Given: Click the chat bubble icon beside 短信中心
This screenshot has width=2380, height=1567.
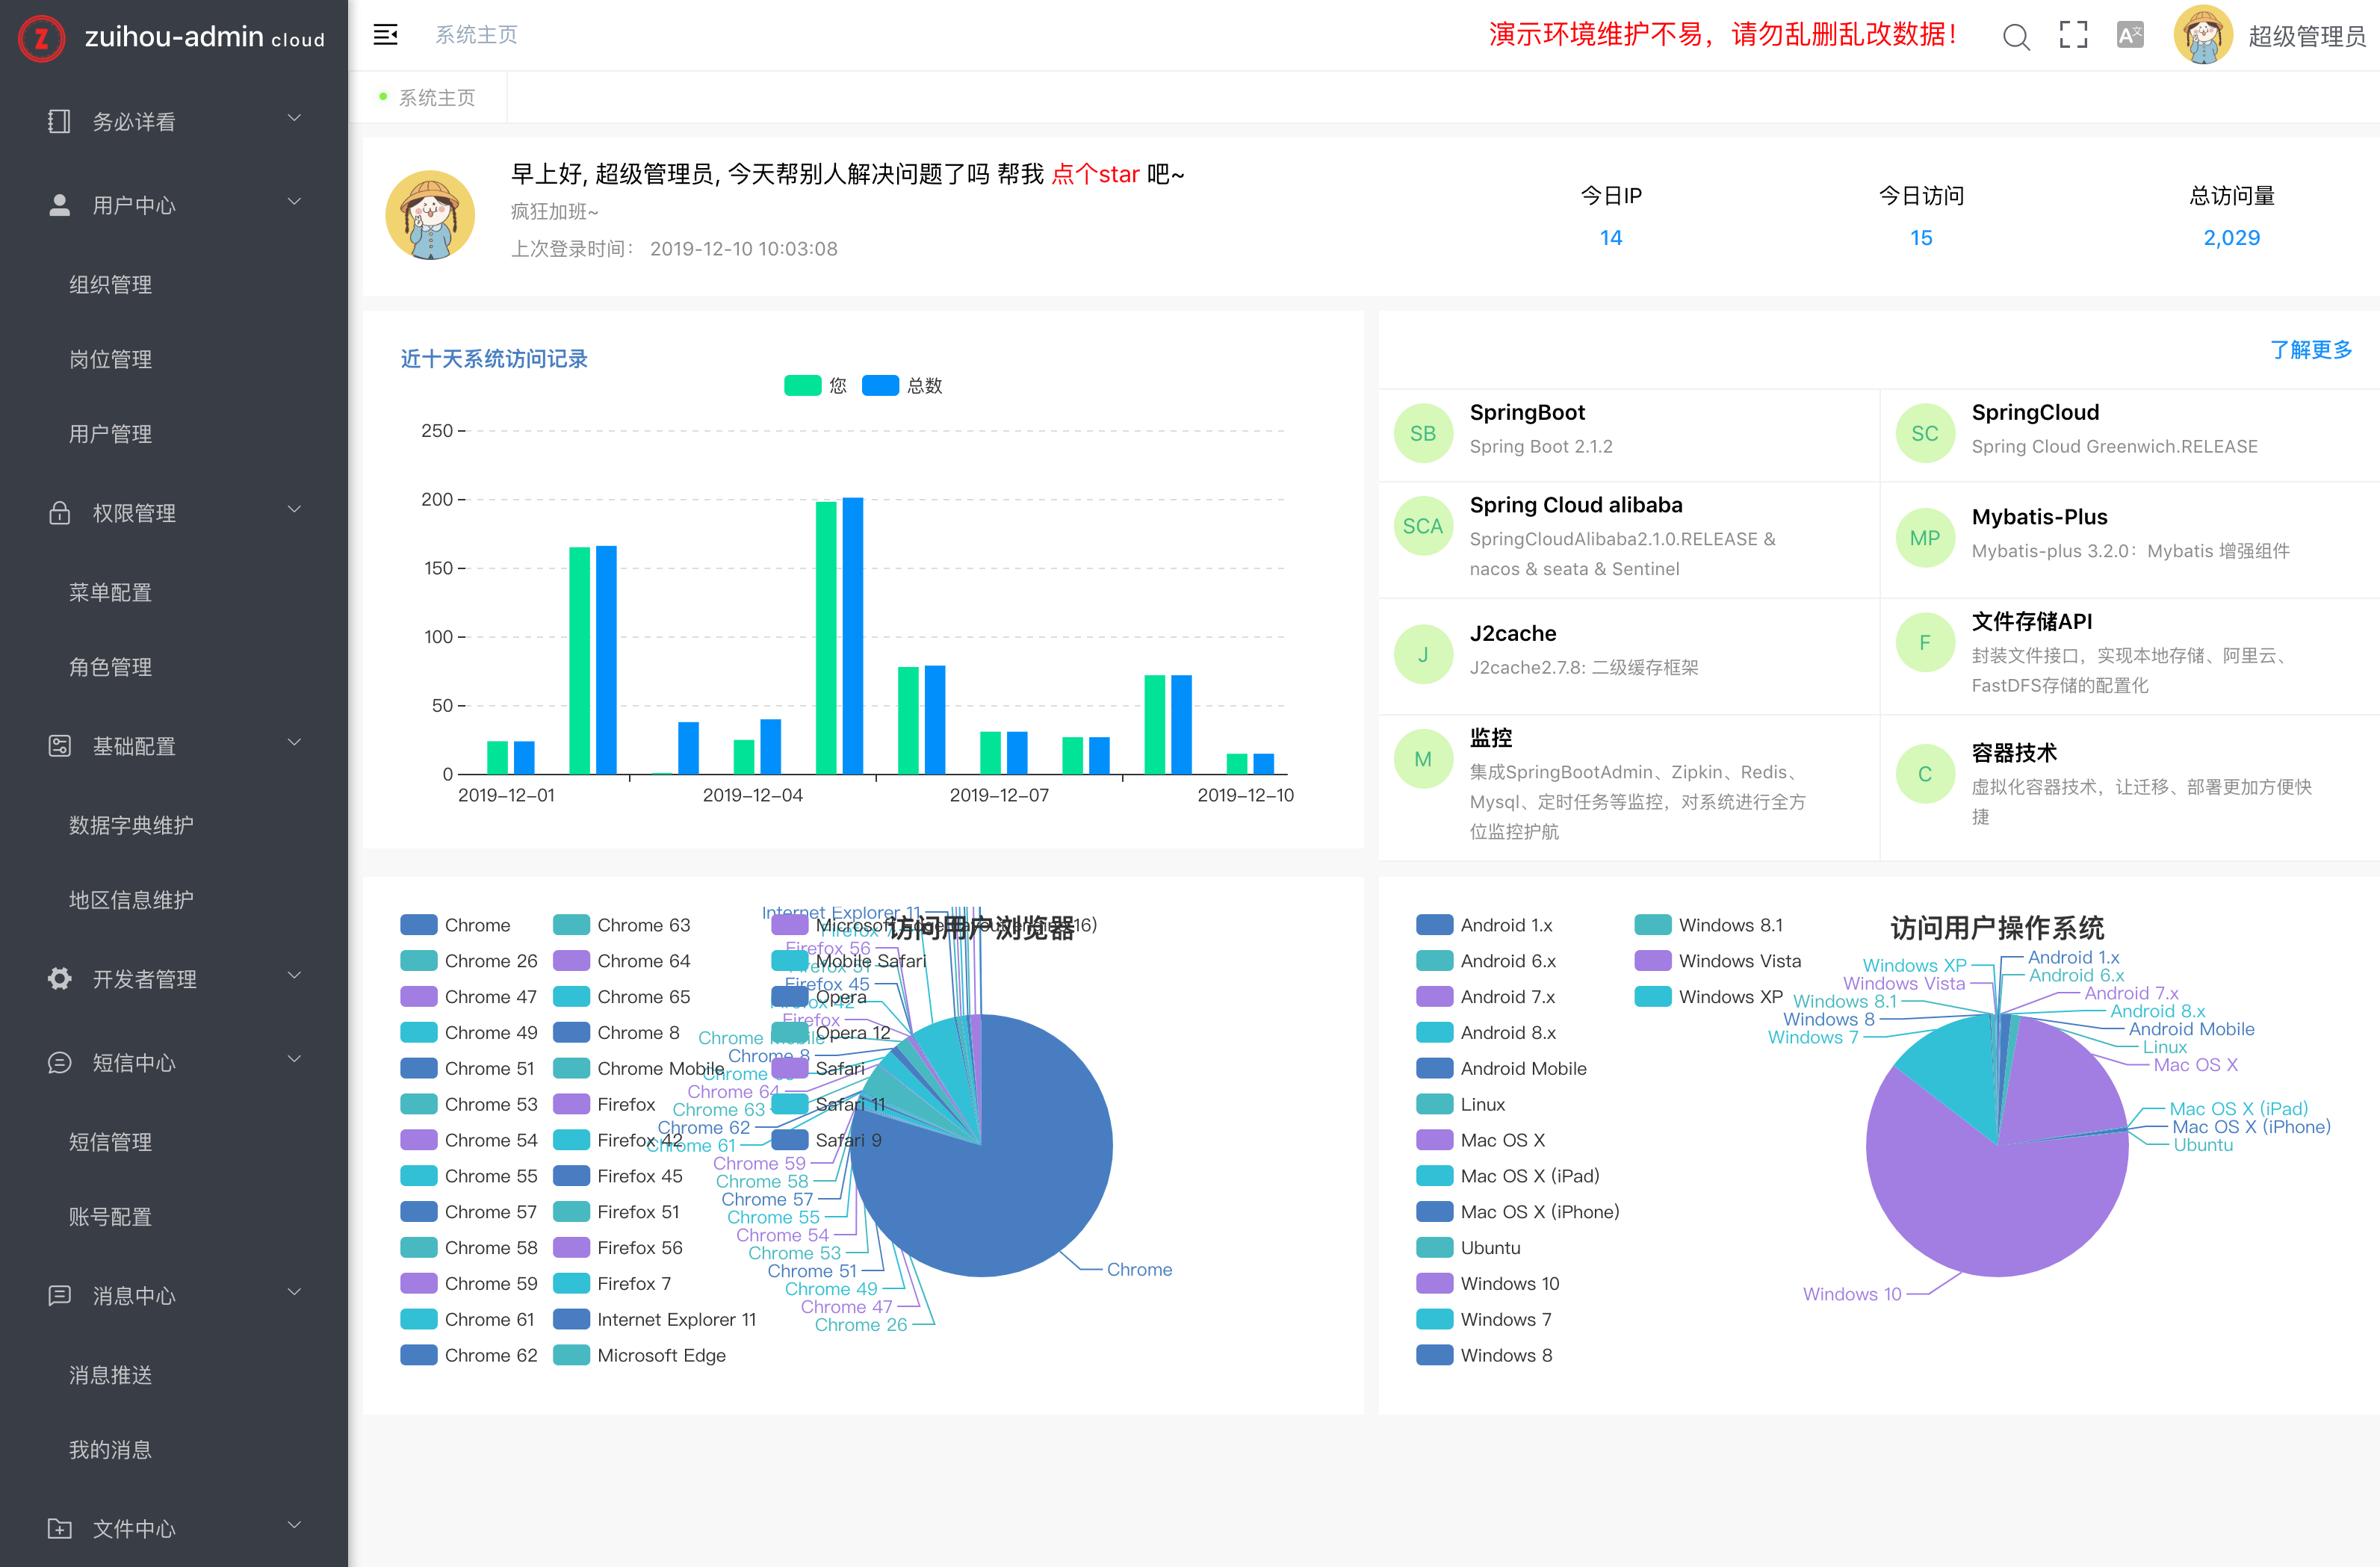Looking at the screenshot, I should coord(59,1062).
